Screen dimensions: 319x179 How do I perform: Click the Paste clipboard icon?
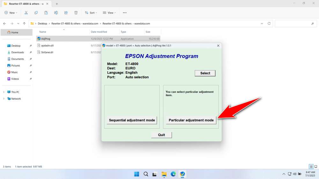pos(46,13)
